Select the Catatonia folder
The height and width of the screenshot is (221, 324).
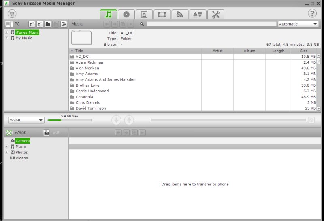[x=193, y=97]
